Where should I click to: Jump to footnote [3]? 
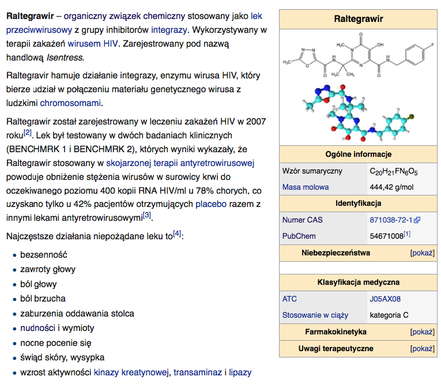coord(147,215)
